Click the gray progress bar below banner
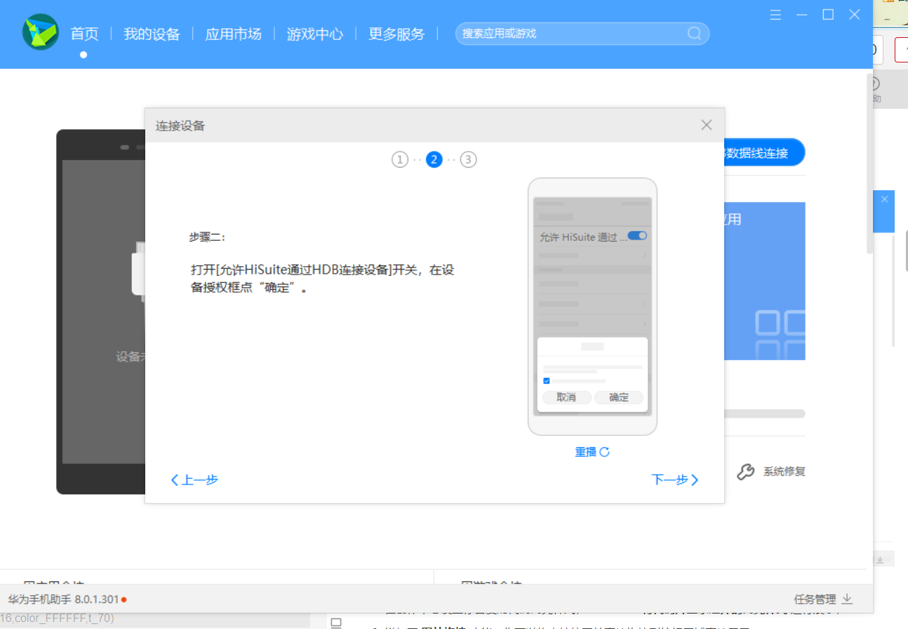The image size is (908, 629). click(x=765, y=413)
